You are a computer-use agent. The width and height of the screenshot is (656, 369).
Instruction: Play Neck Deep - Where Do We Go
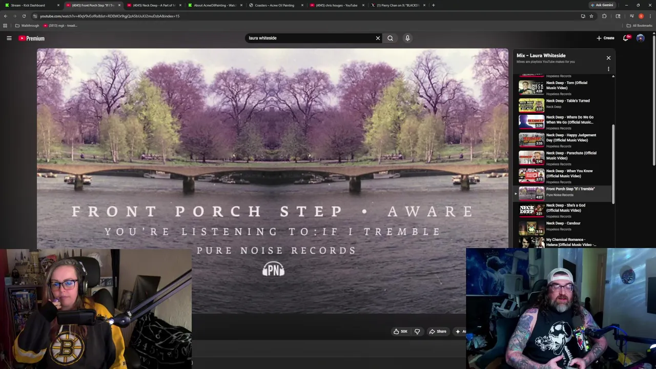(563, 122)
